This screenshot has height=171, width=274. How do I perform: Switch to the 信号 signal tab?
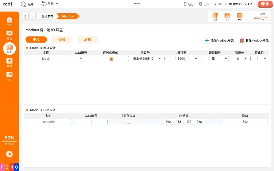click(62, 40)
